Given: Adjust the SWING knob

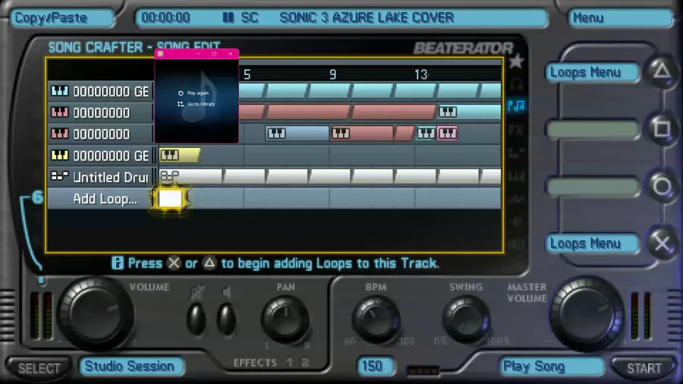Looking at the screenshot, I should pyautogui.click(x=466, y=319).
